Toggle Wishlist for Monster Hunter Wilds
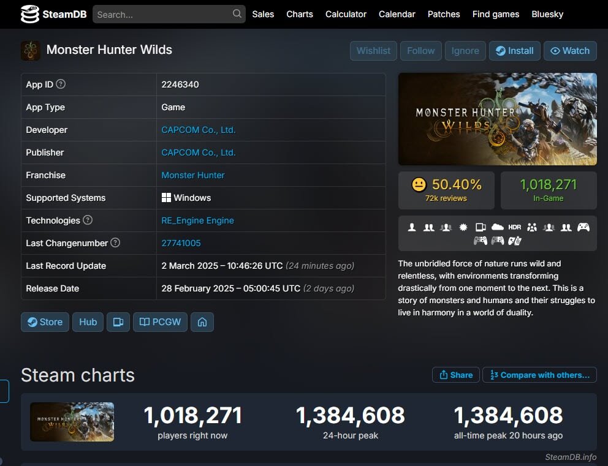 [373, 51]
